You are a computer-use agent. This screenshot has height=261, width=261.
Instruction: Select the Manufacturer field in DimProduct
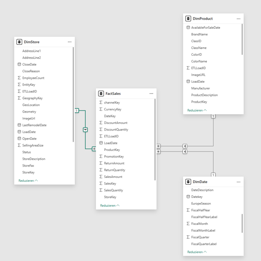[200, 88]
